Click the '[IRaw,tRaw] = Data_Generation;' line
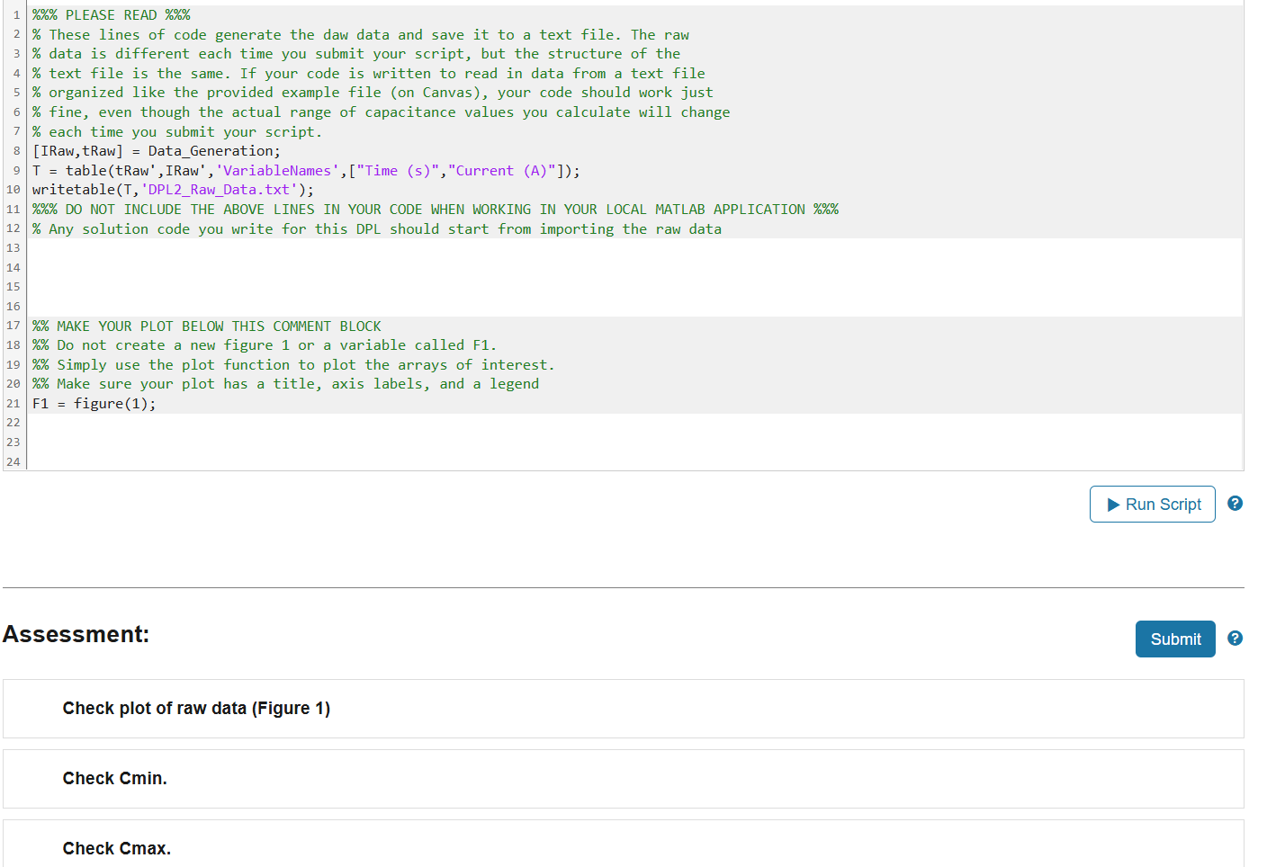The width and height of the screenshot is (1285, 867). (x=157, y=151)
